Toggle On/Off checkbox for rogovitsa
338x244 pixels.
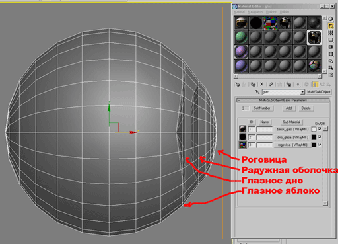320,145
